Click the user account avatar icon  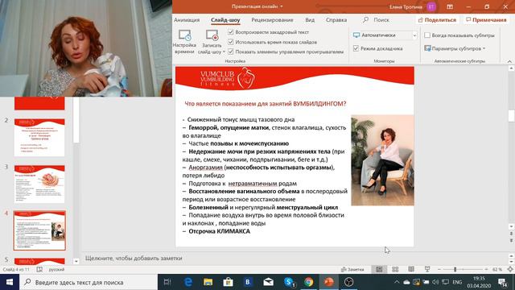pos(431,6)
